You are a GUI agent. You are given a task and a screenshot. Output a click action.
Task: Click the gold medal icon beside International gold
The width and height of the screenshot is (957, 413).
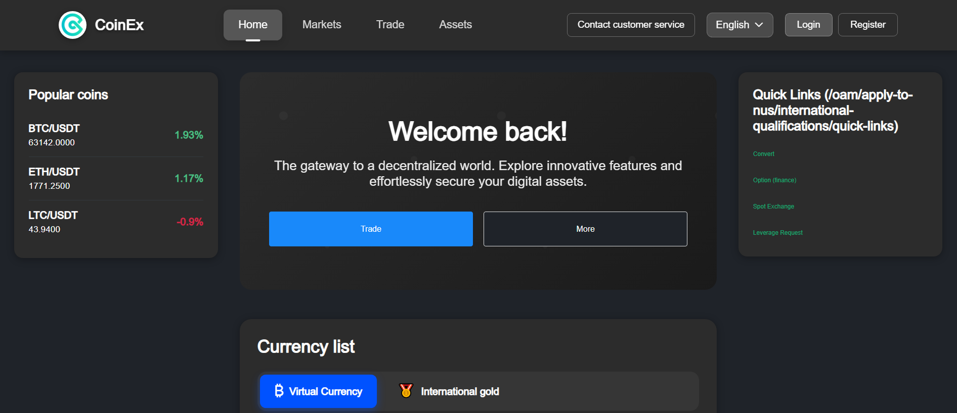[406, 391]
